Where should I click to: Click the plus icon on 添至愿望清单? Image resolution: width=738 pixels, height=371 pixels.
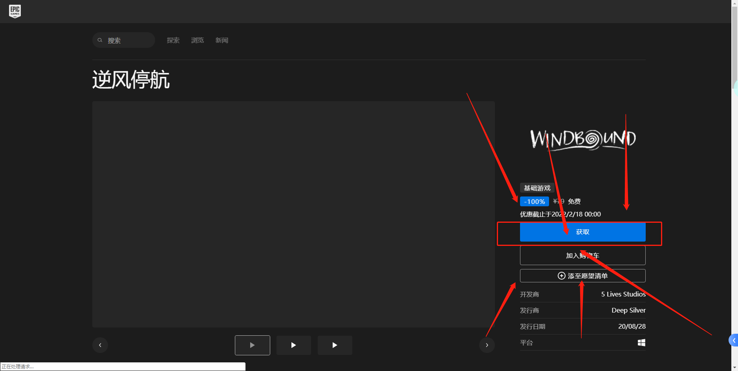[561, 275]
